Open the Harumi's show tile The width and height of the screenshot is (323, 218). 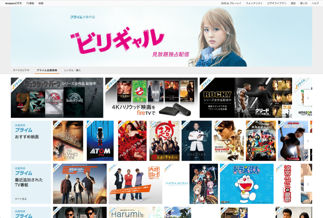click(x=135, y=213)
